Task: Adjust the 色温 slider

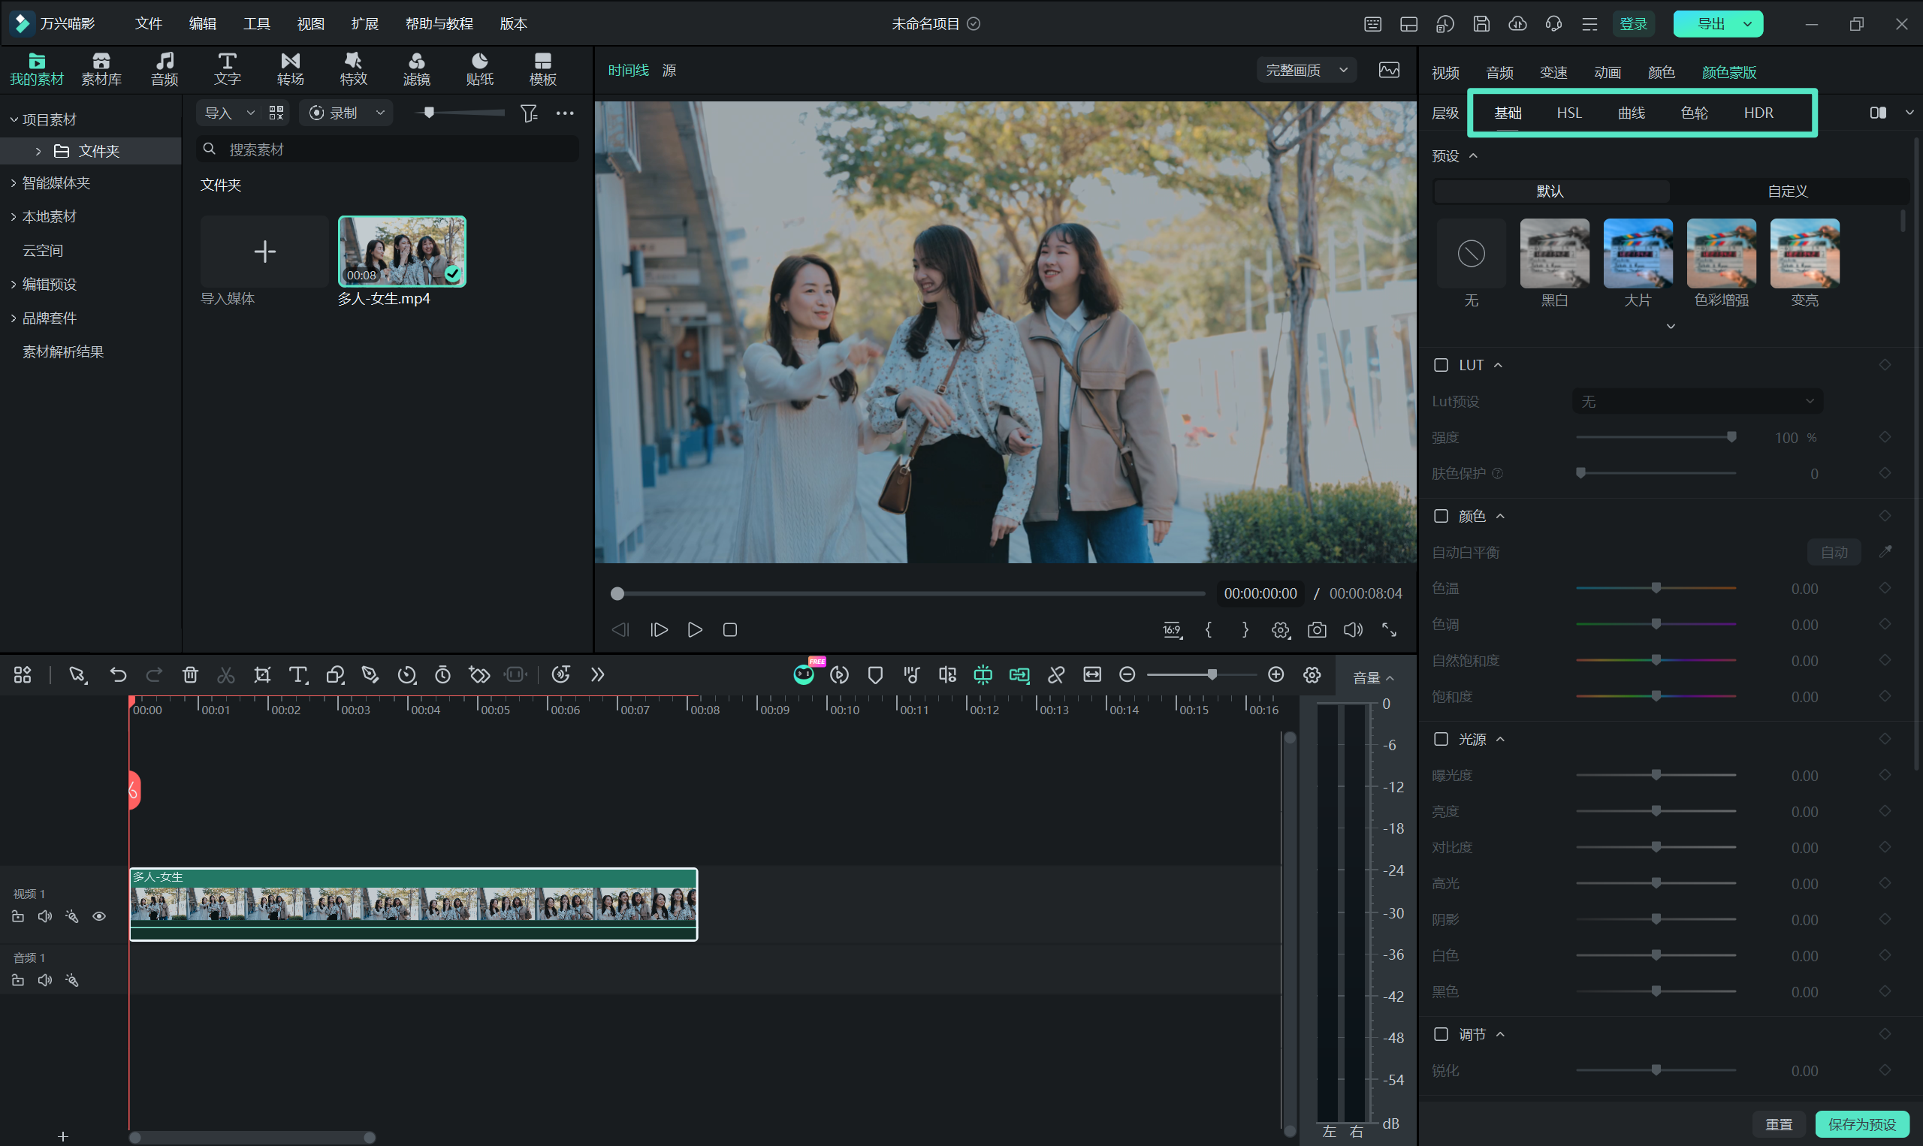Action: point(1656,588)
